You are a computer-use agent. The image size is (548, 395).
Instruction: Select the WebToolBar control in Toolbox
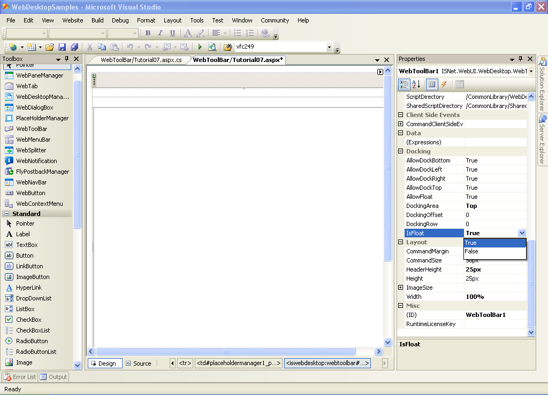point(32,129)
